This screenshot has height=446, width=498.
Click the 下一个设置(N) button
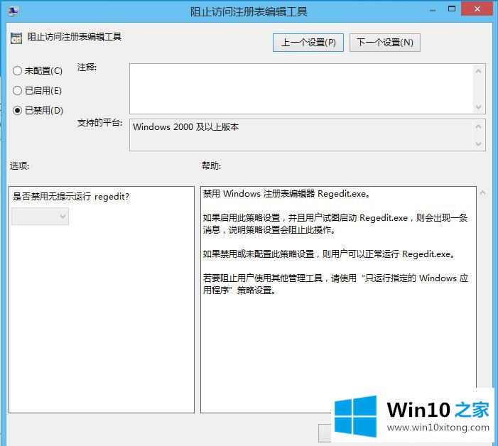(x=385, y=43)
